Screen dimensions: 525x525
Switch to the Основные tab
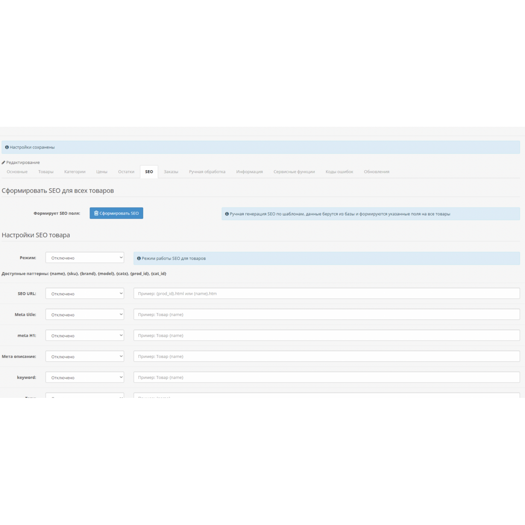point(17,172)
